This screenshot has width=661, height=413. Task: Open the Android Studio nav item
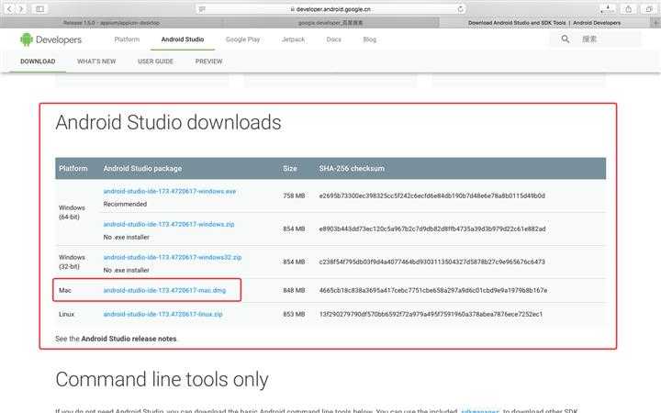click(x=183, y=39)
